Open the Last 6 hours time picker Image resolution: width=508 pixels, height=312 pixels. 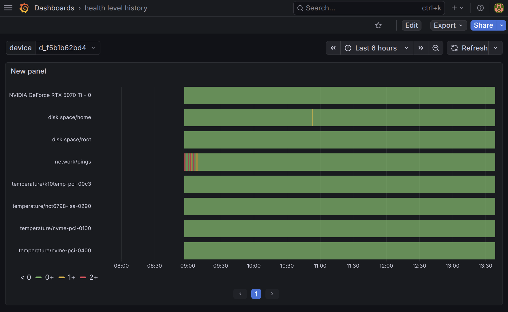(x=376, y=48)
